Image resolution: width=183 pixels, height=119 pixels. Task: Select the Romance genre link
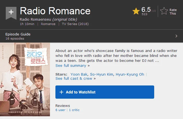click(x=48, y=24)
